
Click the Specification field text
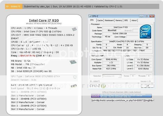(x=127, y=41)
